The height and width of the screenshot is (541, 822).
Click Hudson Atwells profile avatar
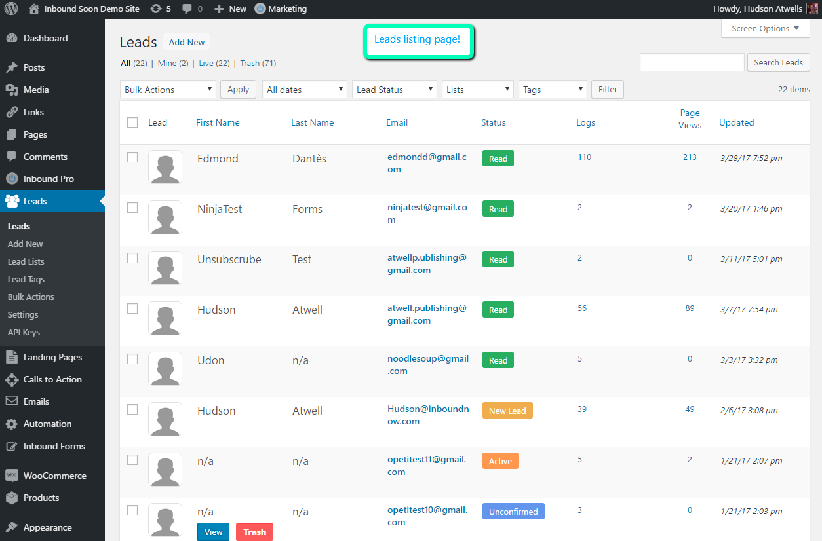(812, 9)
